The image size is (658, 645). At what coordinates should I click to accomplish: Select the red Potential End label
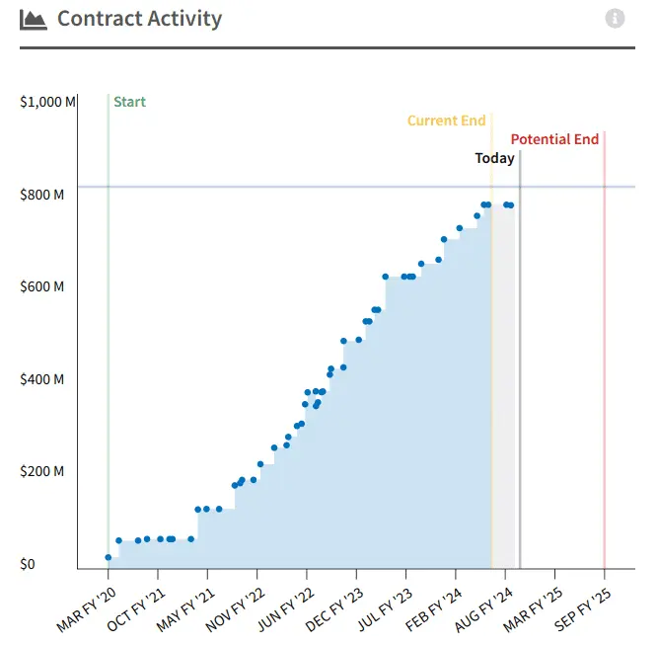[x=554, y=139]
